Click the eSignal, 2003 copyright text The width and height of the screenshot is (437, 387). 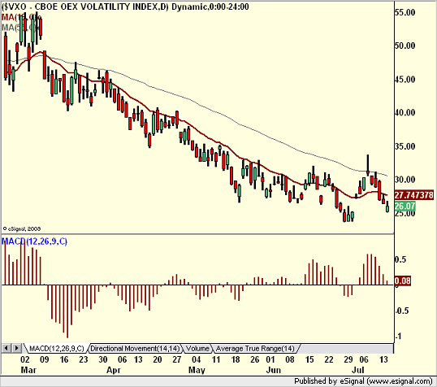click(22, 228)
